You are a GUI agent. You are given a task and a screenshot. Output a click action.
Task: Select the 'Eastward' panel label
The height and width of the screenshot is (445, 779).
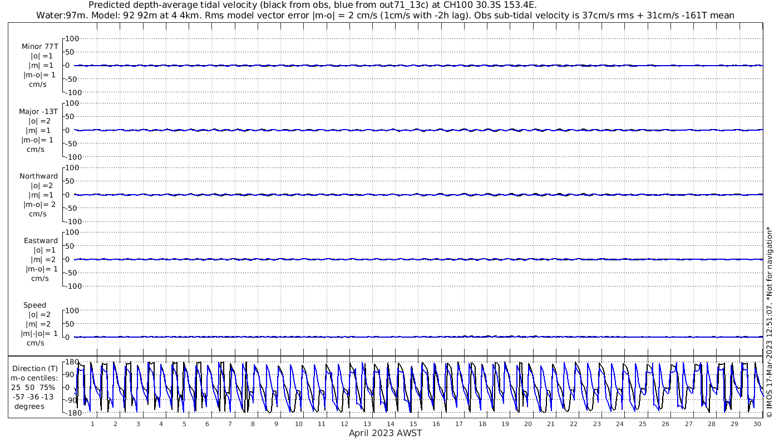tap(41, 241)
